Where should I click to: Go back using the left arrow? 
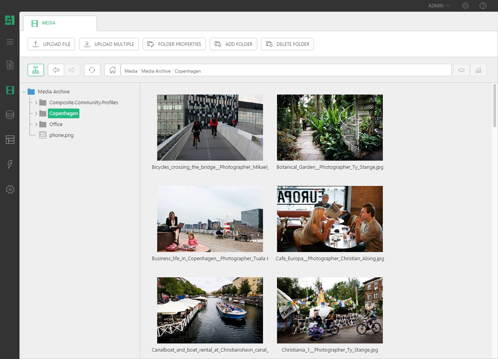(x=56, y=70)
